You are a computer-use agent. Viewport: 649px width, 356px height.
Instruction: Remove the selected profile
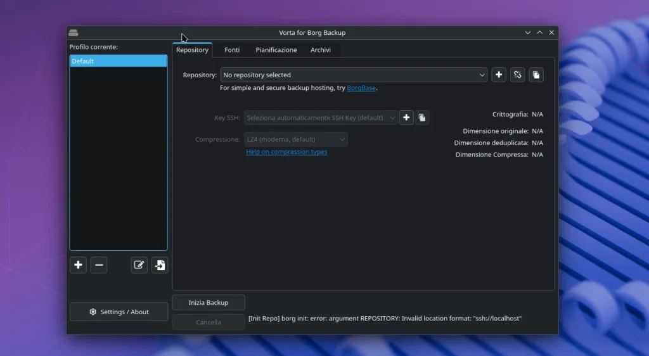[x=99, y=265]
